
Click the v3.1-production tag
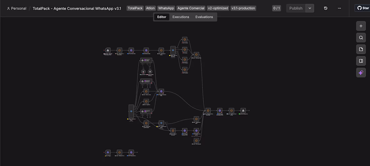coord(243,8)
